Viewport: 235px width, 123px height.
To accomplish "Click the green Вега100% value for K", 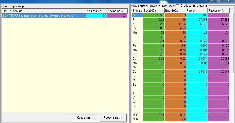I will [x=154, y=24].
